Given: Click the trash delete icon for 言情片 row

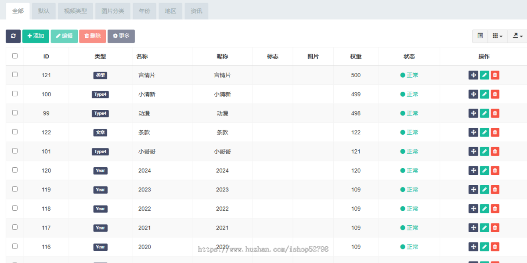Looking at the screenshot, I should pyautogui.click(x=495, y=75).
